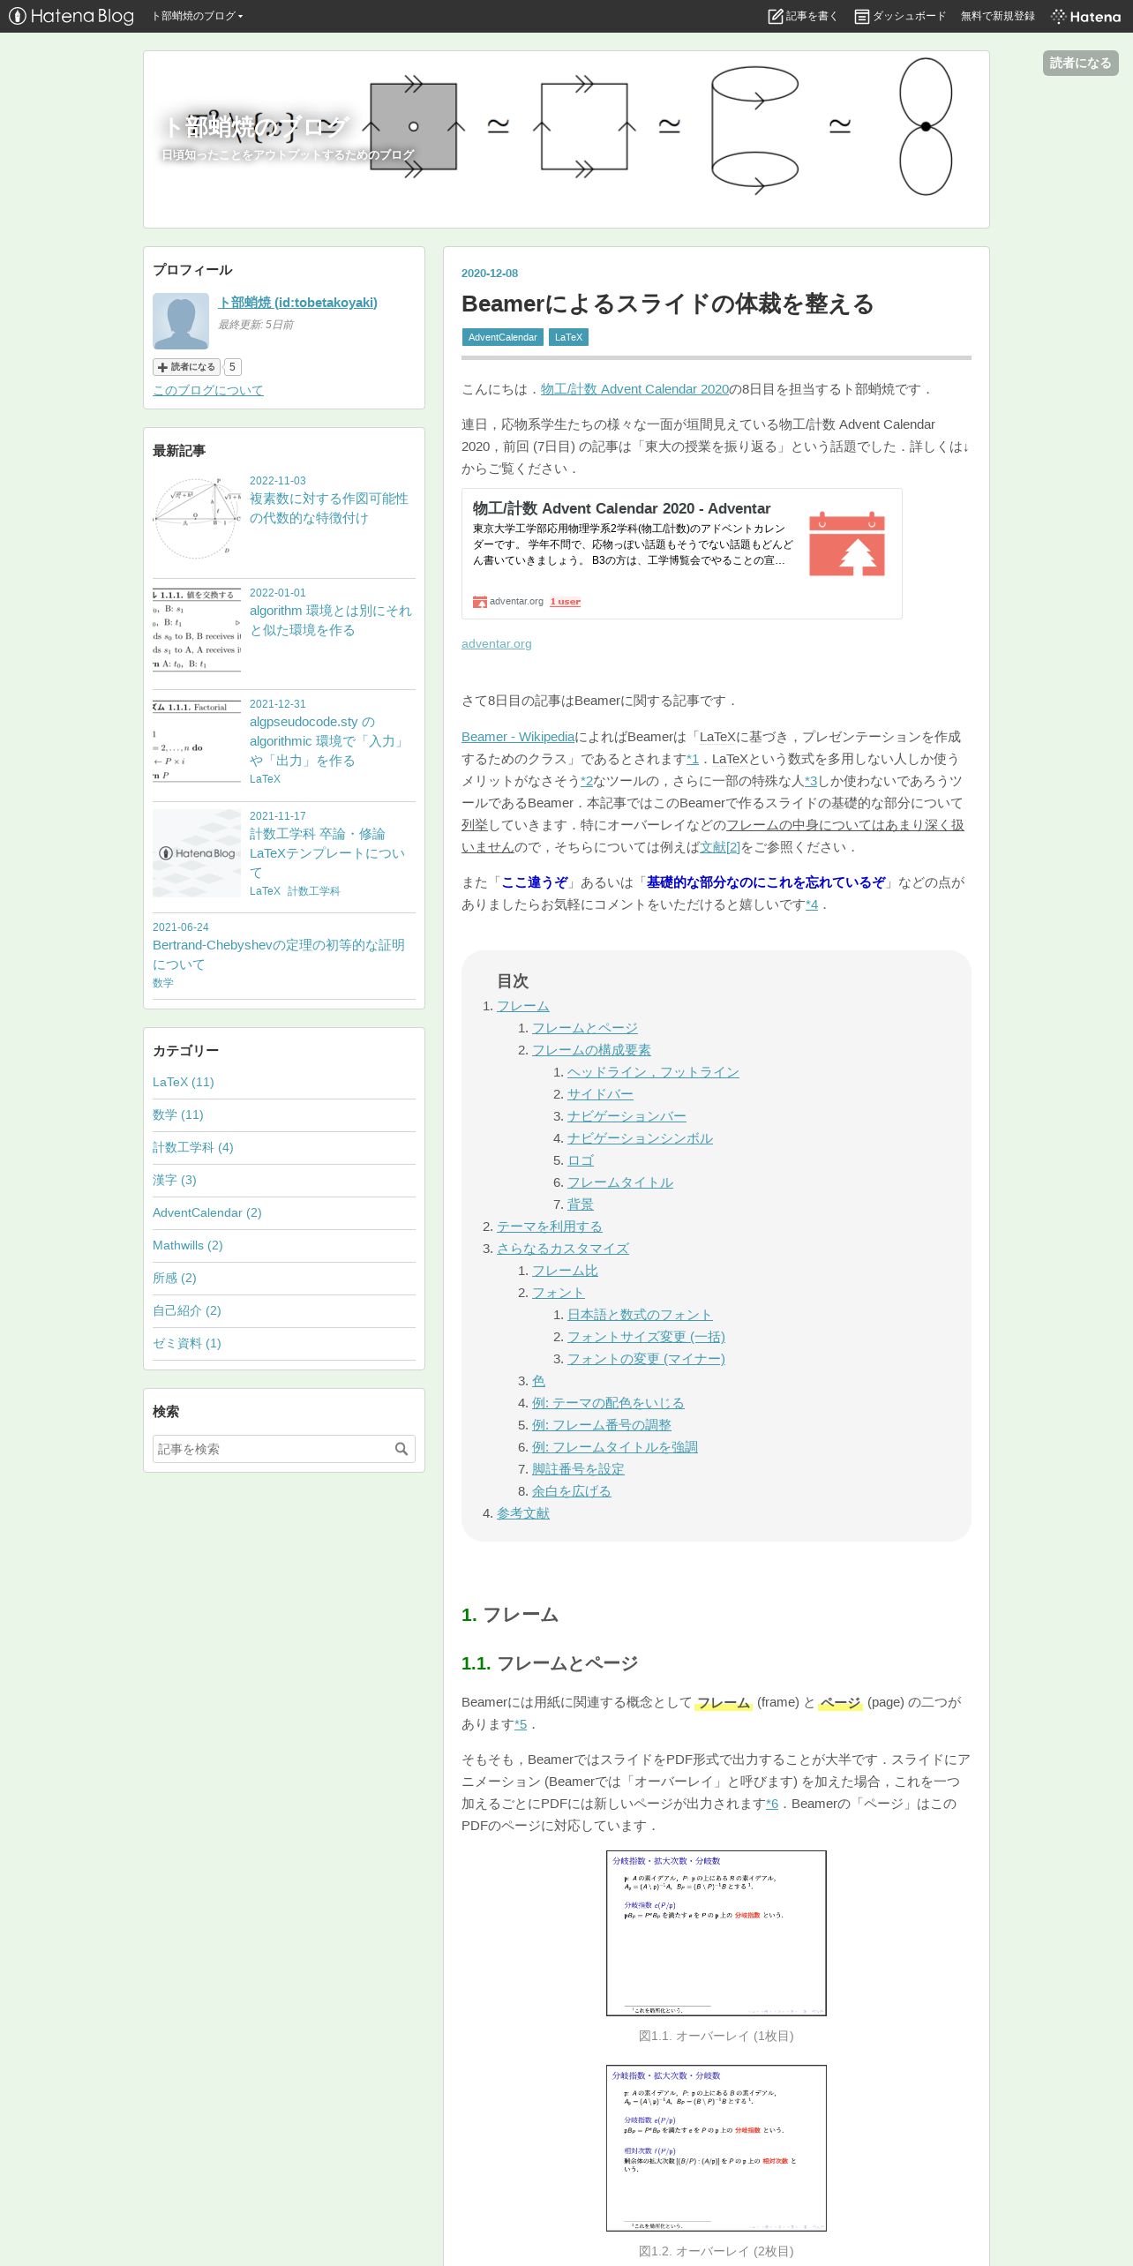1133x2266 pixels.
Task: Open the 2022-11-03 article thumbnail
Action: (197, 519)
